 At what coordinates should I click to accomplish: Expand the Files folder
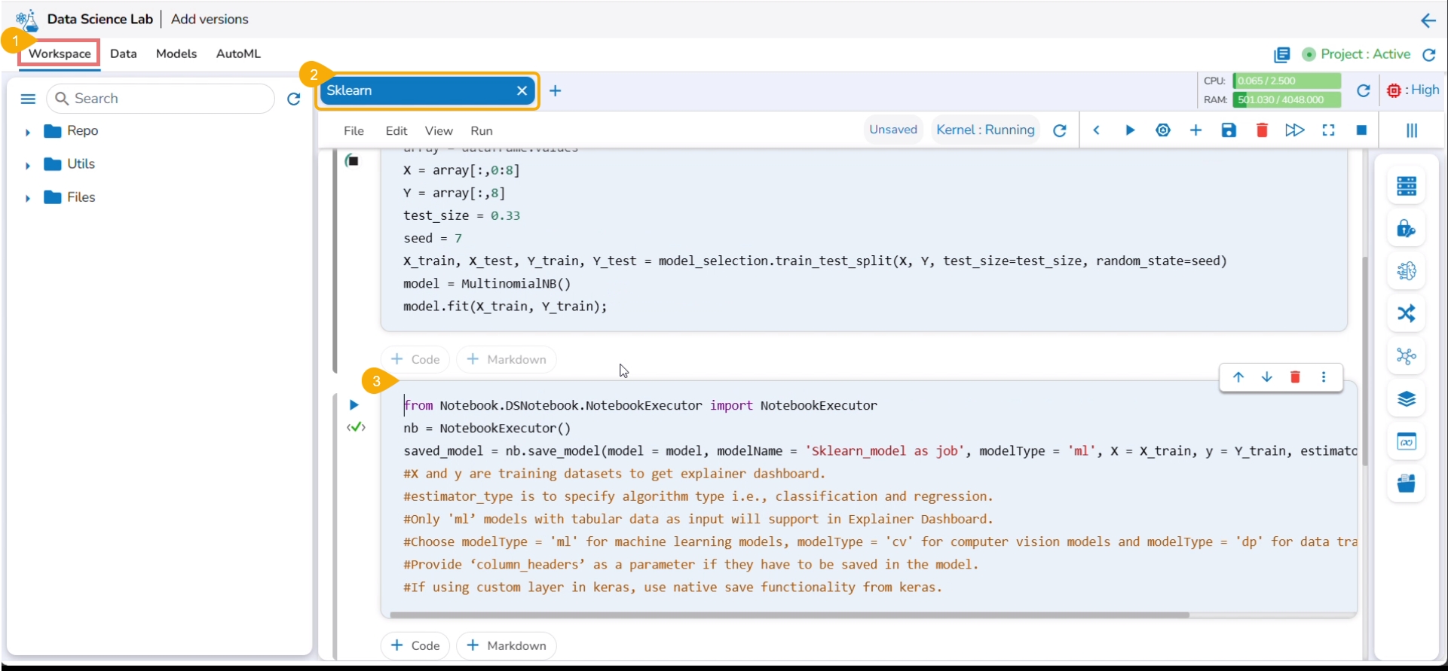click(28, 198)
